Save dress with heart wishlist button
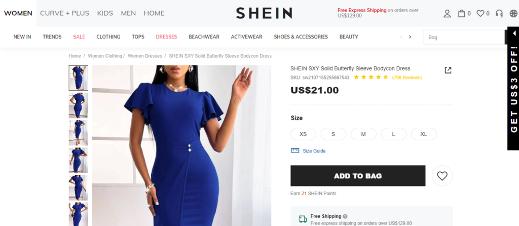Image resolution: width=519 pixels, height=226 pixels. pyautogui.click(x=442, y=176)
